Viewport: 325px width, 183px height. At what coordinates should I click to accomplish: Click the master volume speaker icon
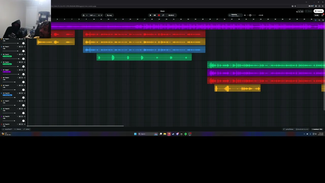tap(245, 15)
